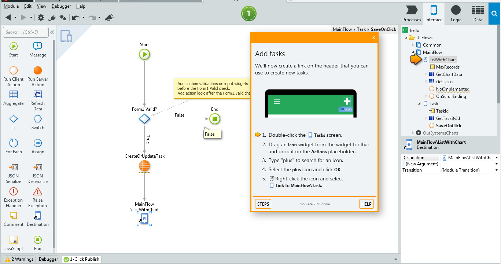Select the Aggregate tool in the toolbox
This screenshot has width=501, height=264.
(14, 98)
